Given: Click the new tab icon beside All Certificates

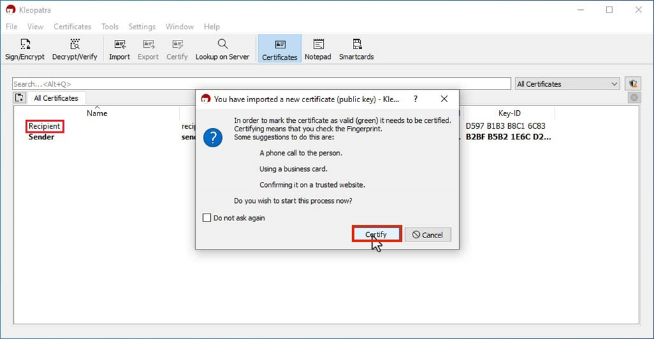Looking at the screenshot, I should (x=19, y=98).
